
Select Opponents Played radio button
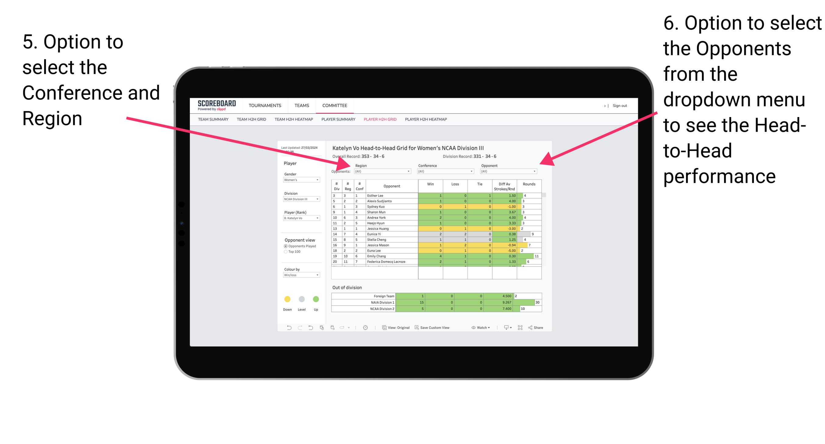click(x=285, y=245)
